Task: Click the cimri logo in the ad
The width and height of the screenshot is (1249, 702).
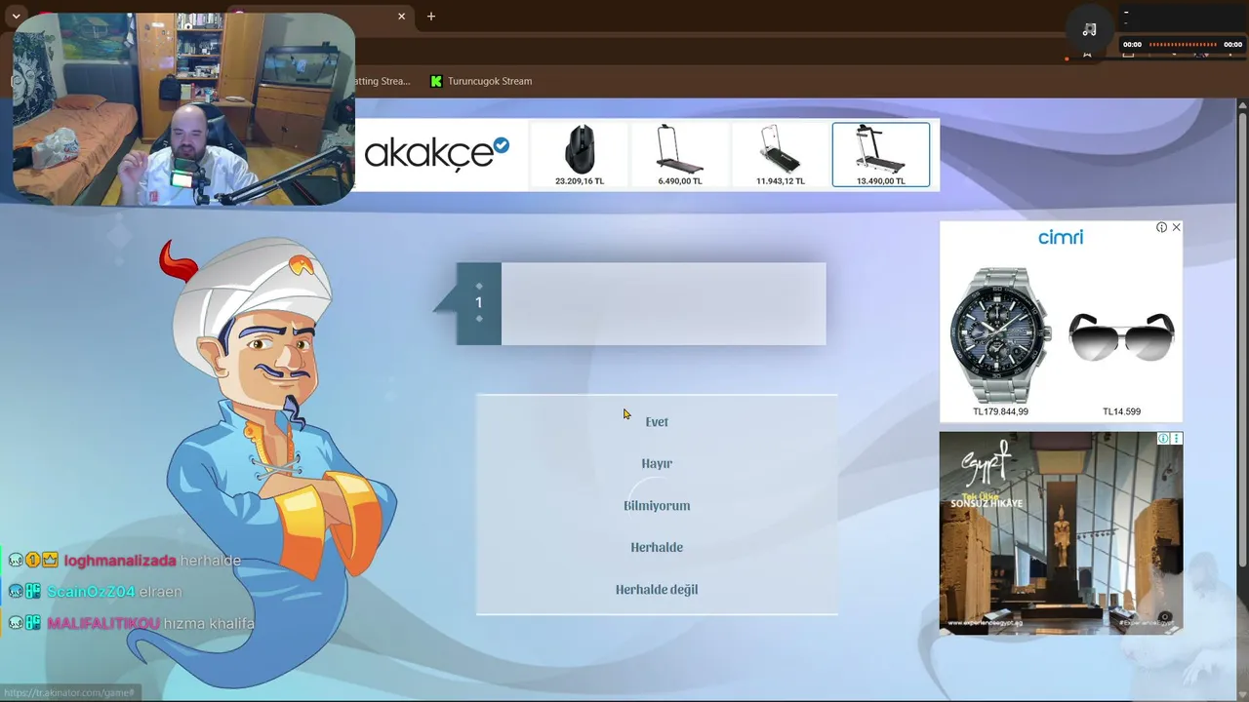Action: pos(1061,237)
